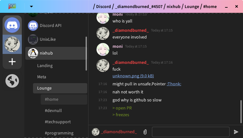Click the :Thonk: emoji link
Viewport: 243px width, 138px height.
pyautogui.click(x=174, y=84)
